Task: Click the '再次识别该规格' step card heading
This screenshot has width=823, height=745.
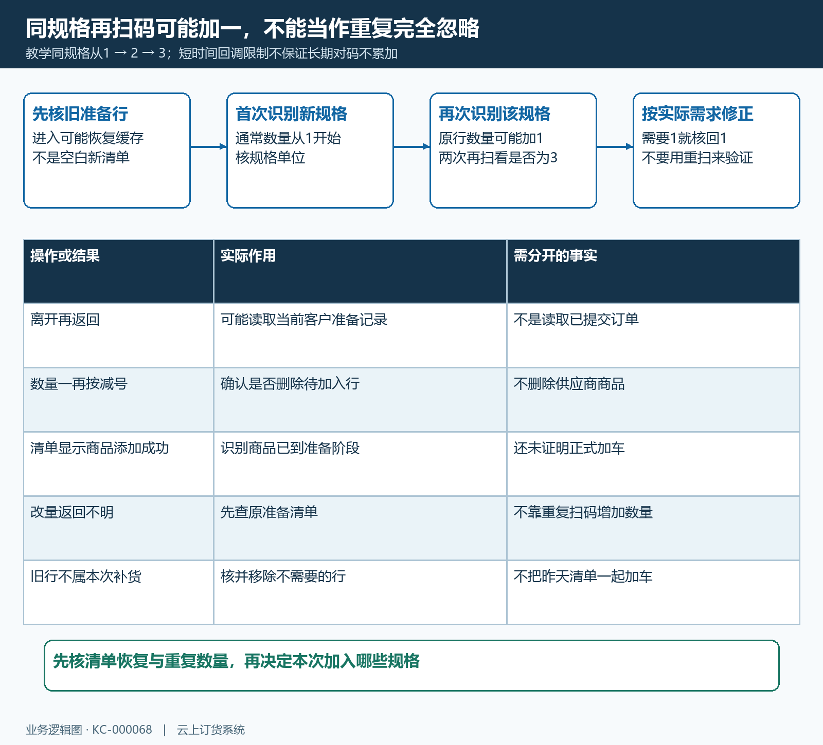Action: 494,114
